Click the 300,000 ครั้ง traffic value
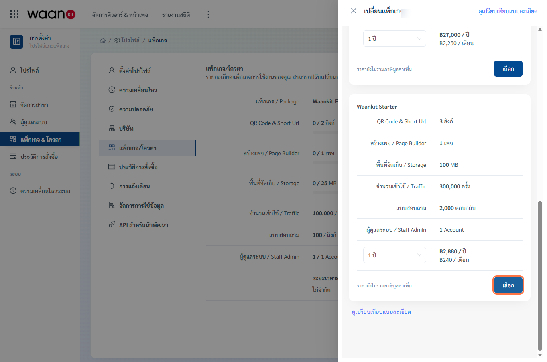 click(x=455, y=186)
